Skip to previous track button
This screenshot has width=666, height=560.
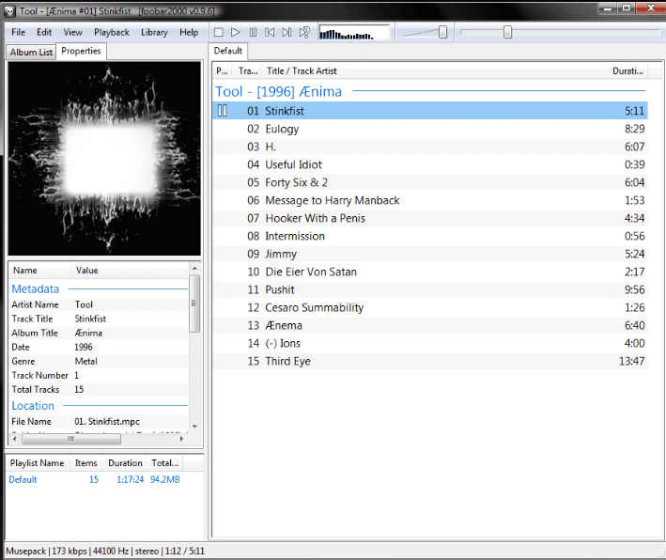pos(270,32)
